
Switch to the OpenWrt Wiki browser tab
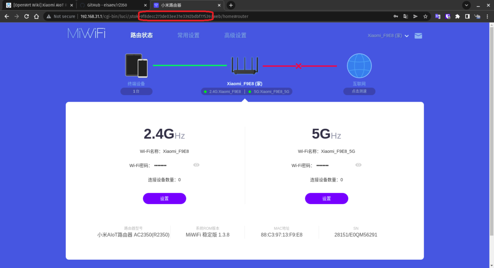click(x=39, y=5)
